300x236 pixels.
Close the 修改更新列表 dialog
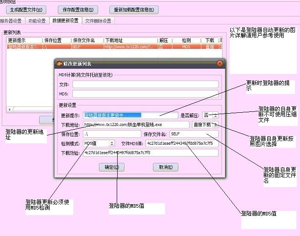pyautogui.click(x=220, y=63)
